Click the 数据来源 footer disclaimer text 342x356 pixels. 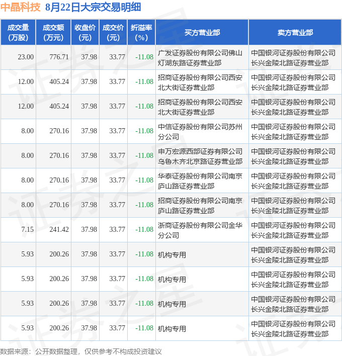pos(81,351)
